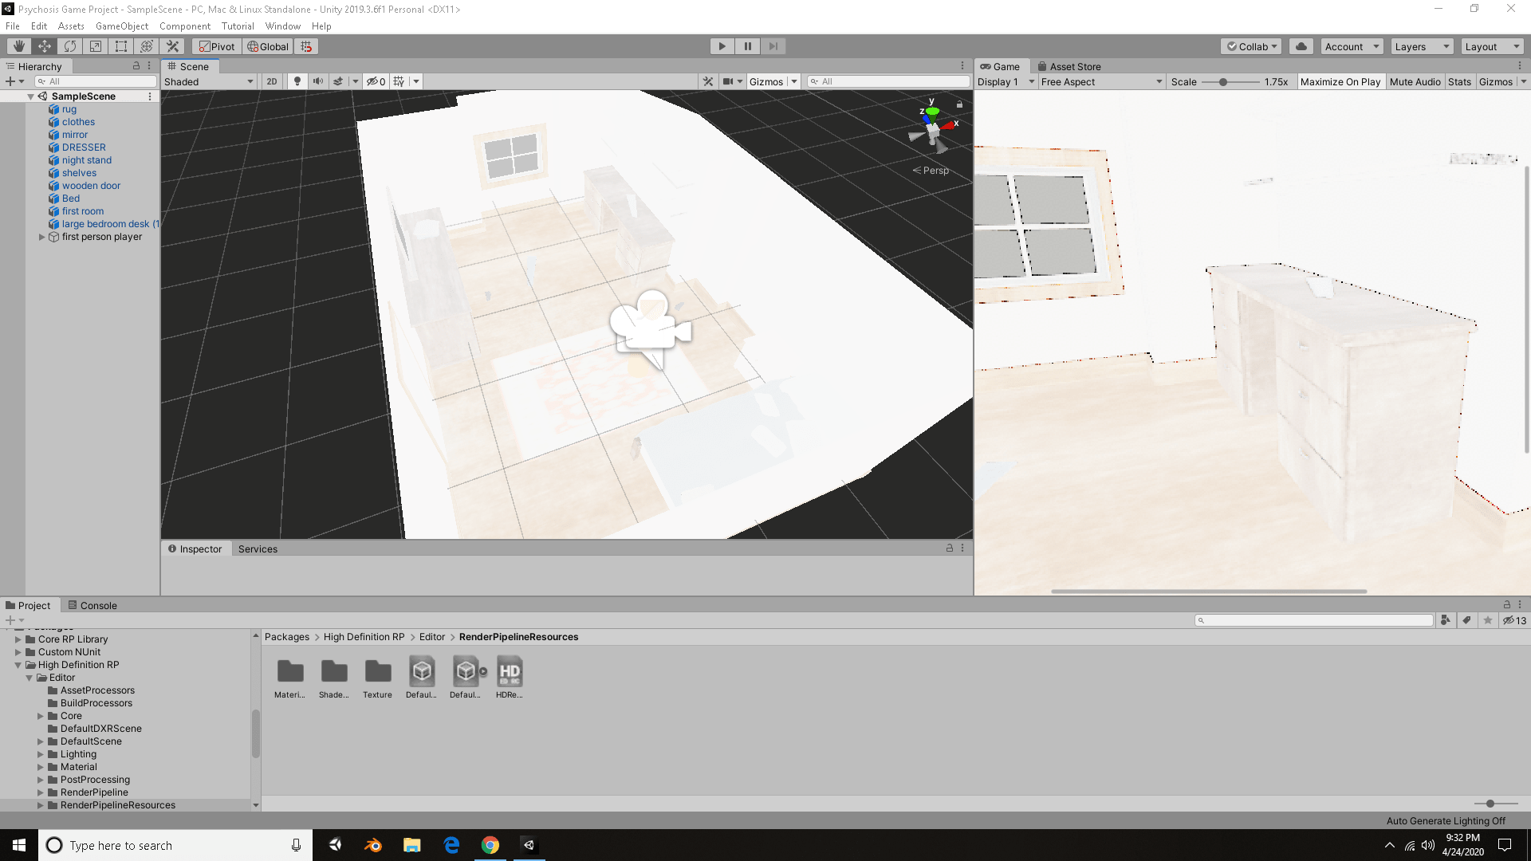
Task: Click Editor in the breadcrumb path
Action: pos(432,637)
